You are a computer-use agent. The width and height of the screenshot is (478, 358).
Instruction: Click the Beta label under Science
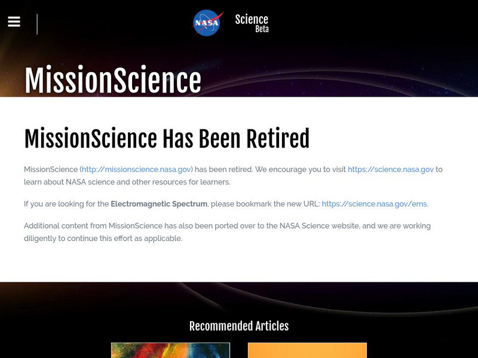click(x=262, y=29)
